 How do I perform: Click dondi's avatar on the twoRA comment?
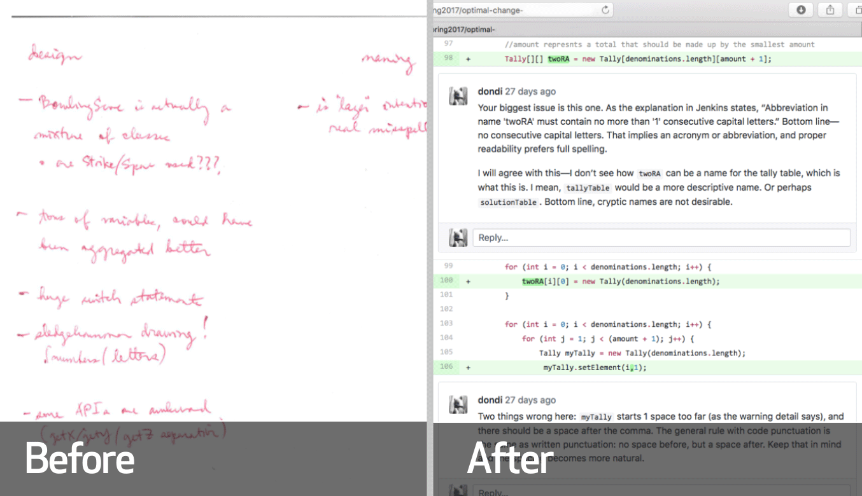[x=458, y=96]
